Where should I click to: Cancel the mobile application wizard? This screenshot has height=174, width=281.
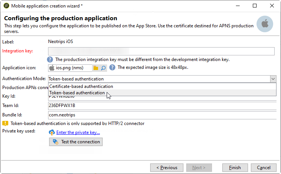click(264, 168)
